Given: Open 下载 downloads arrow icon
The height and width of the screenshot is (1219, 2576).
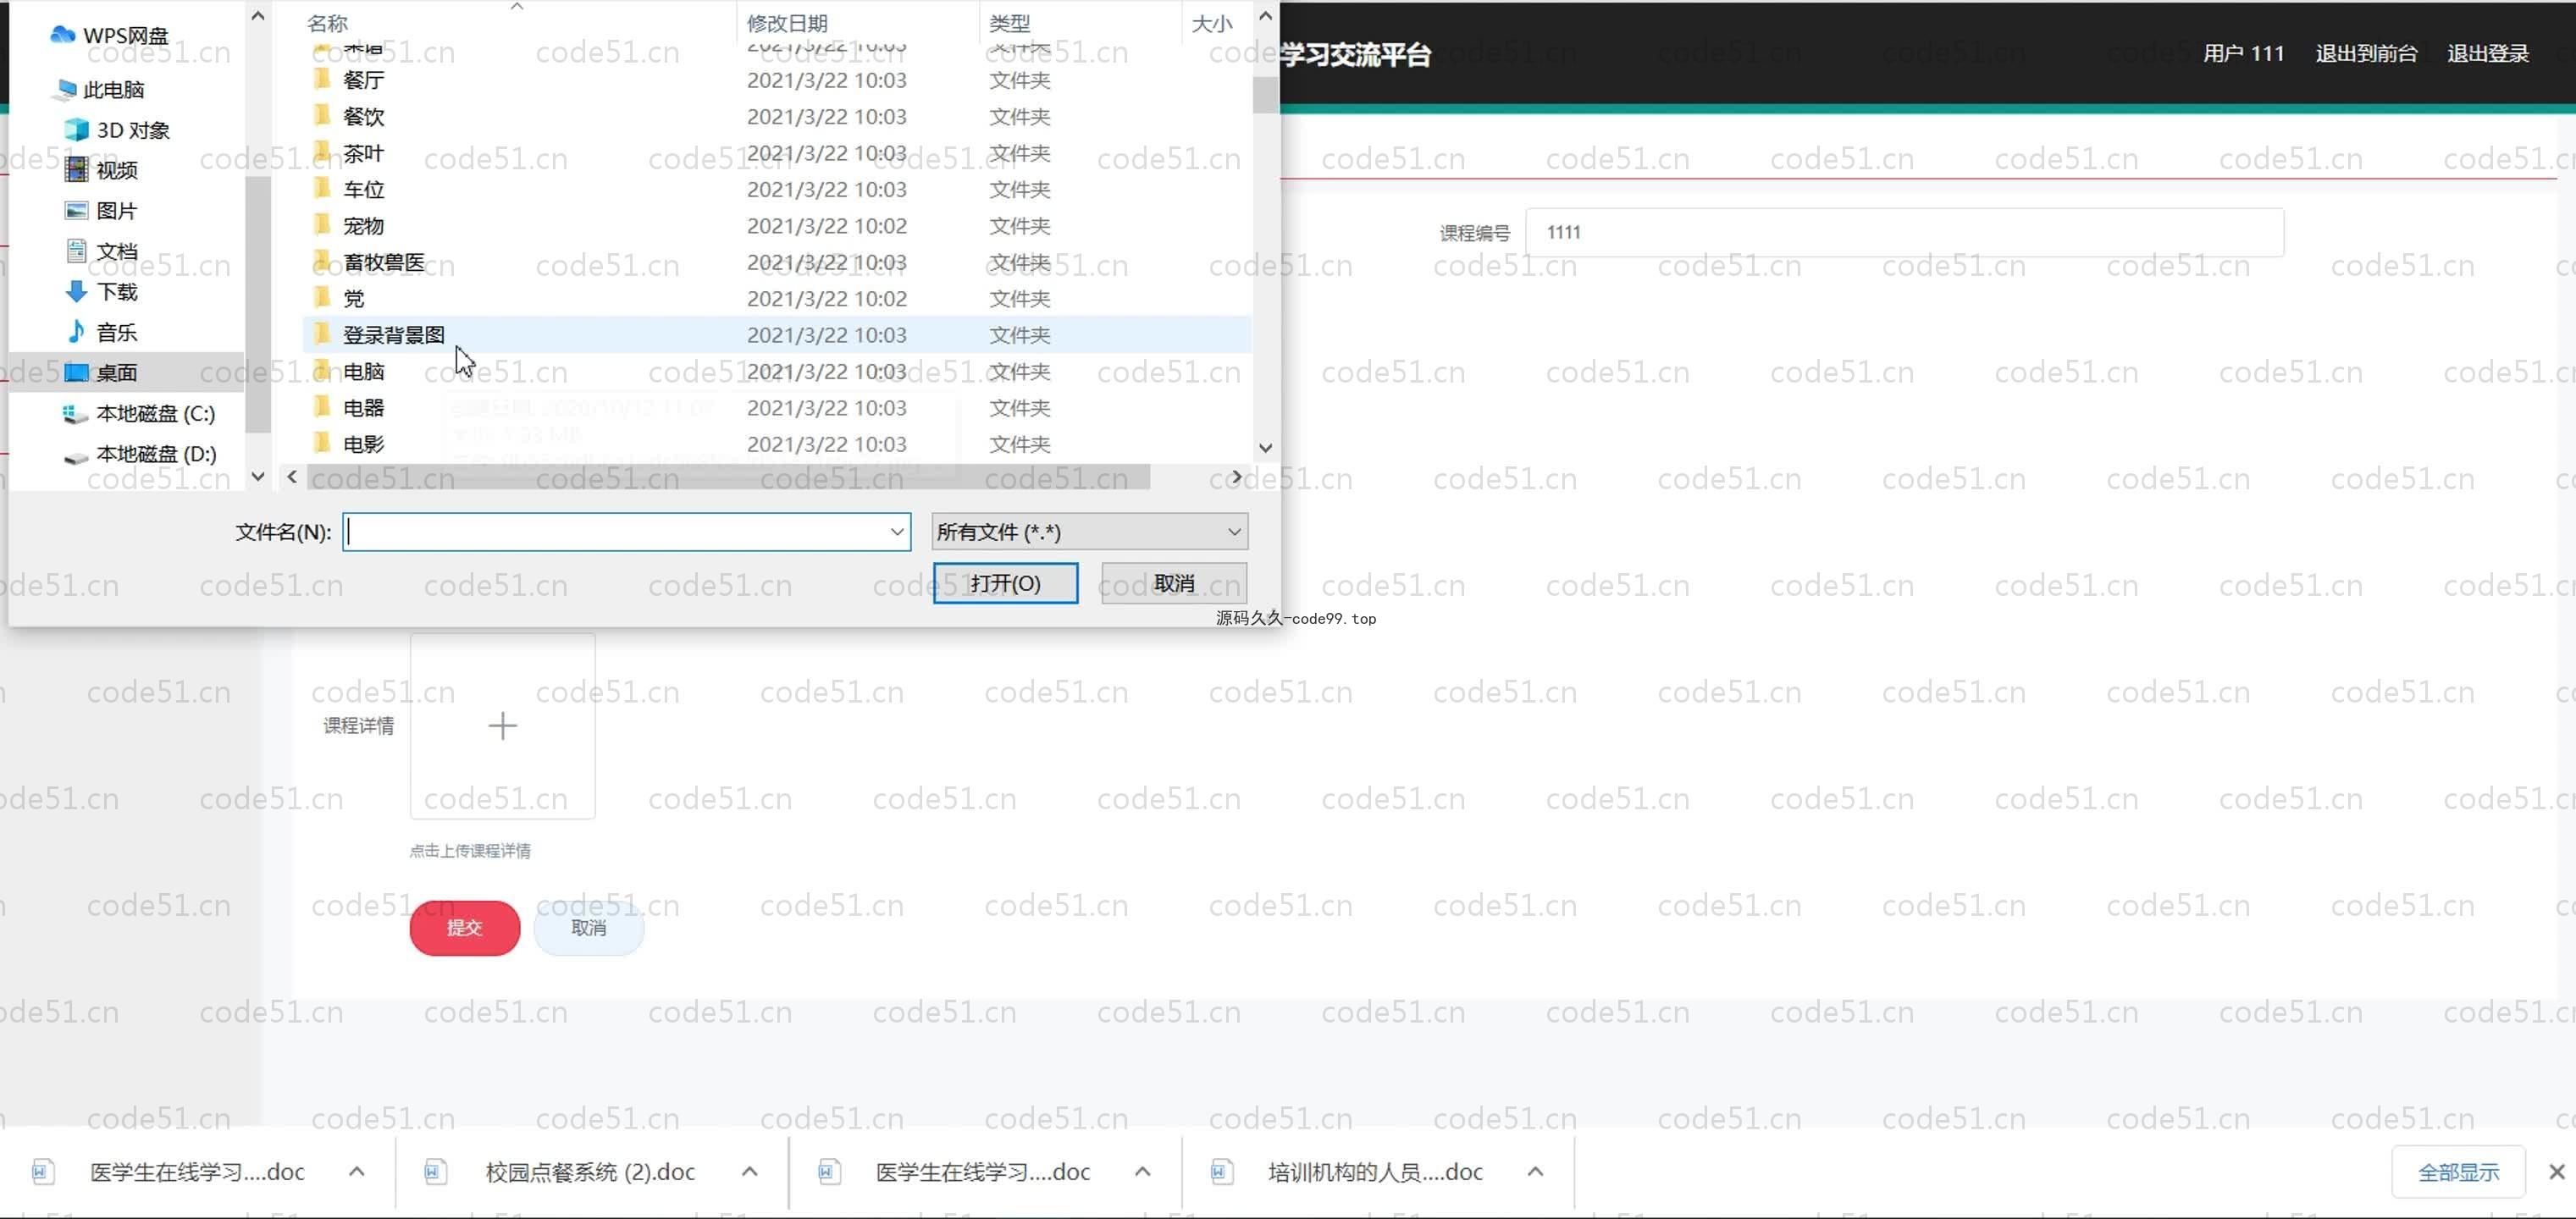Looking at the screenshot, I should (76, 291).
